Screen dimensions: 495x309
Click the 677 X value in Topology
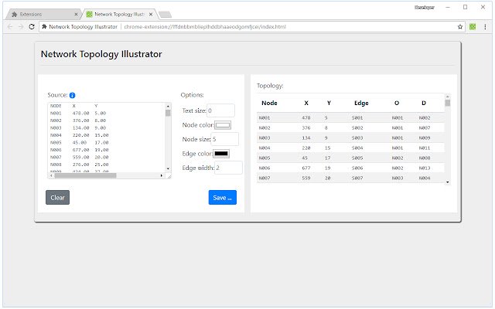[306, 168]
